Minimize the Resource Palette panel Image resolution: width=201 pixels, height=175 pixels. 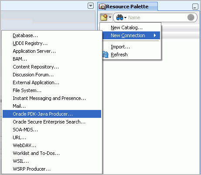point(195,7)
